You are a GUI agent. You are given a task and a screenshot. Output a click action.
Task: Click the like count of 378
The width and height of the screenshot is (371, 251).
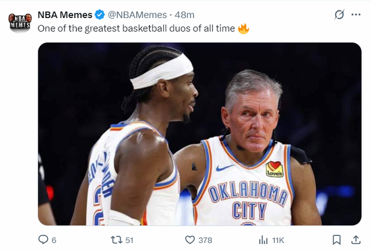pos(205,240)
